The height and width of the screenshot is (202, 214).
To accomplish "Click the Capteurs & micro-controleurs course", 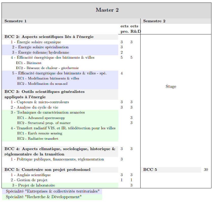I will coord(40,102).
